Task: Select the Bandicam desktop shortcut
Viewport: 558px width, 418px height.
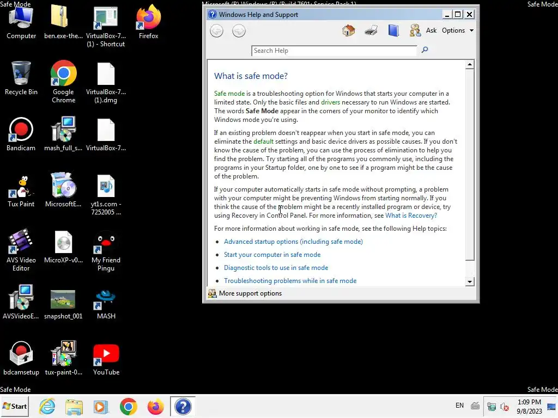Action: point(21,134)
